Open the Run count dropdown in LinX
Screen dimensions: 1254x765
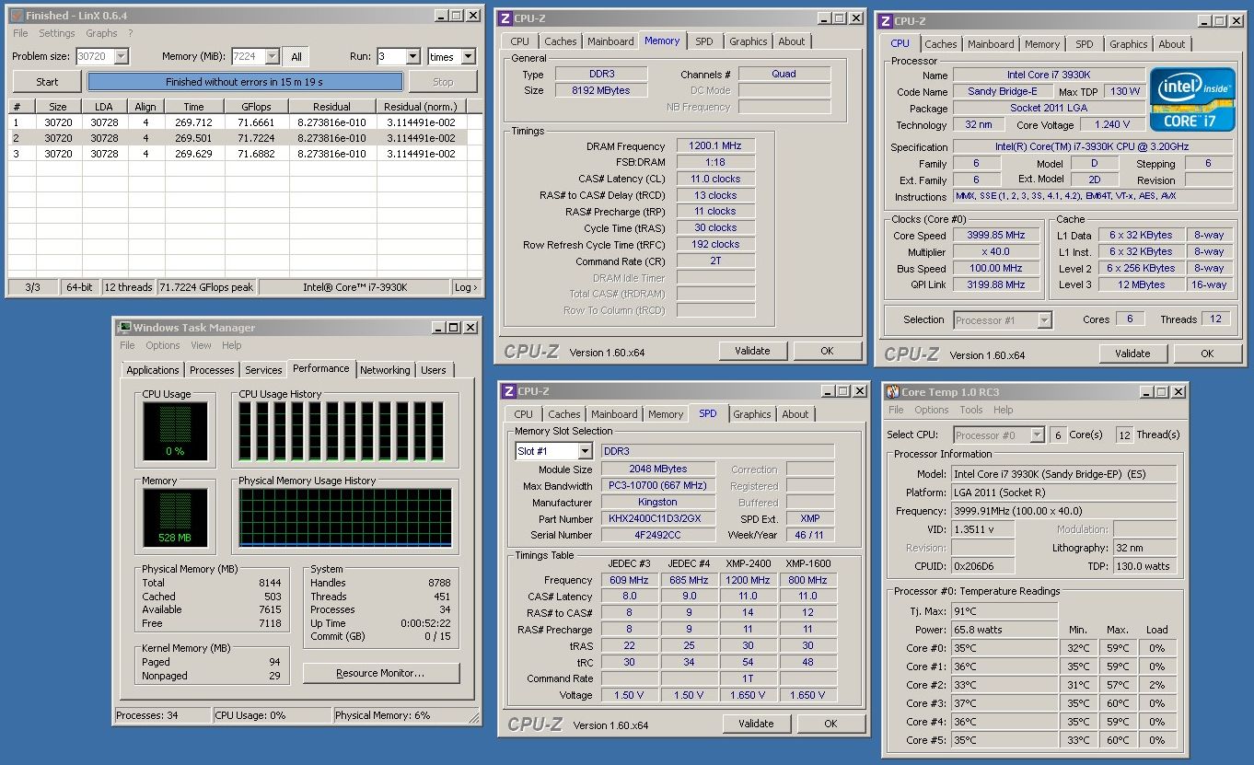413,57
